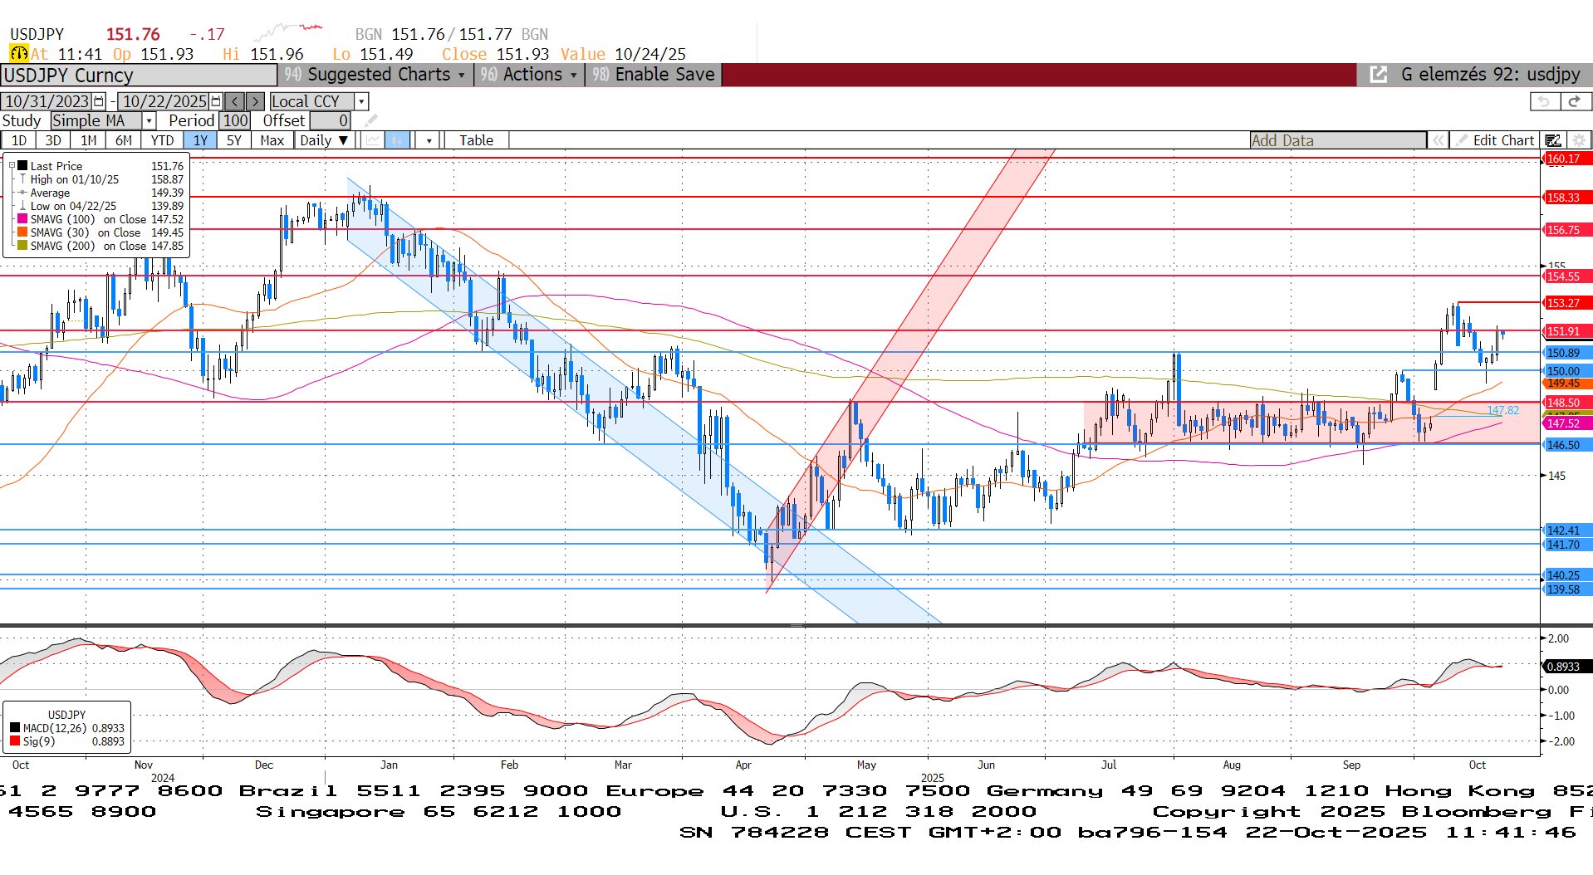Shift date range forward with right arrow
The image size is (1593, 875).
coord(256,101)
